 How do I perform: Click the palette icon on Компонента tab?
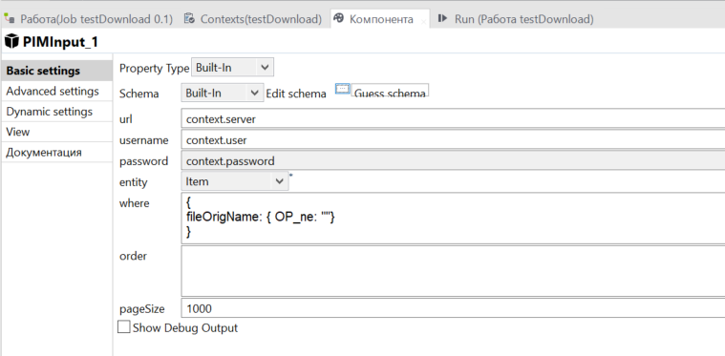tap(339, 18)
